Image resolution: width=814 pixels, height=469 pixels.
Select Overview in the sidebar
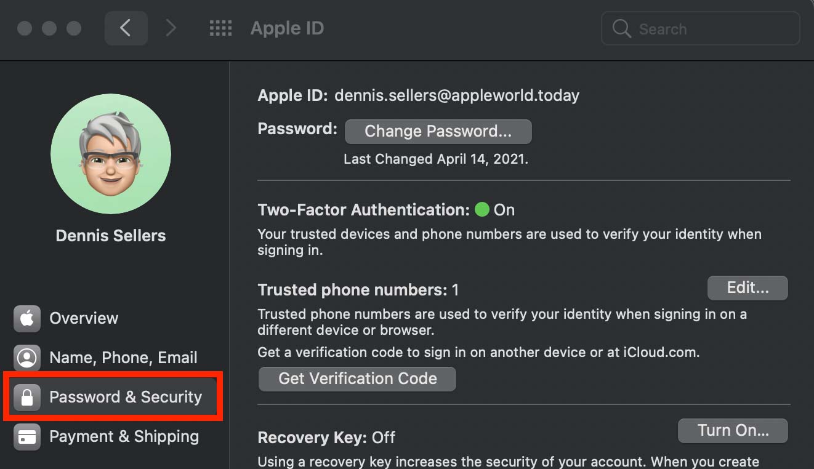pos(84,318)
